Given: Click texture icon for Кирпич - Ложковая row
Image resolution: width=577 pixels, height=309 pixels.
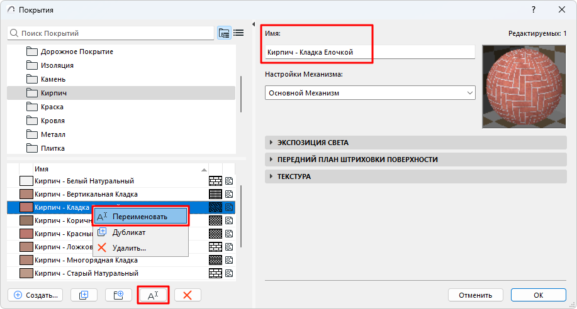Looking at the screenshot, I should (x=229, y=247).
